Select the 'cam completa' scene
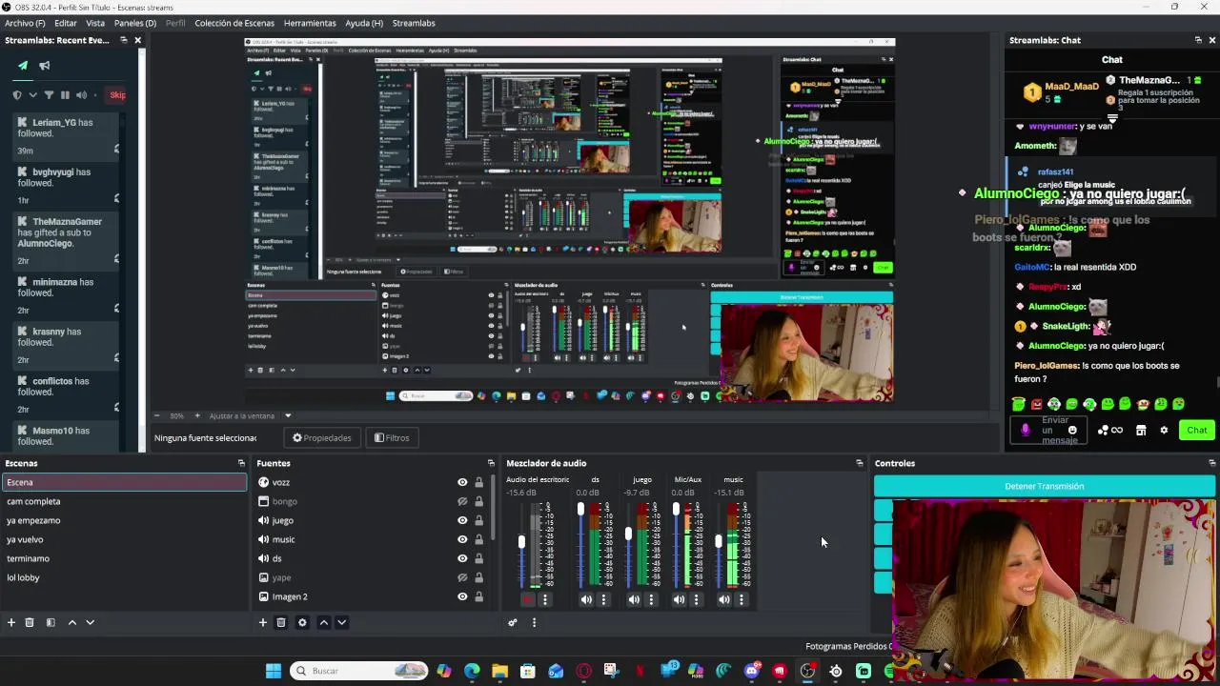Image resolution: width=1220 pixels, height=686 pixels. click(124, 501)
